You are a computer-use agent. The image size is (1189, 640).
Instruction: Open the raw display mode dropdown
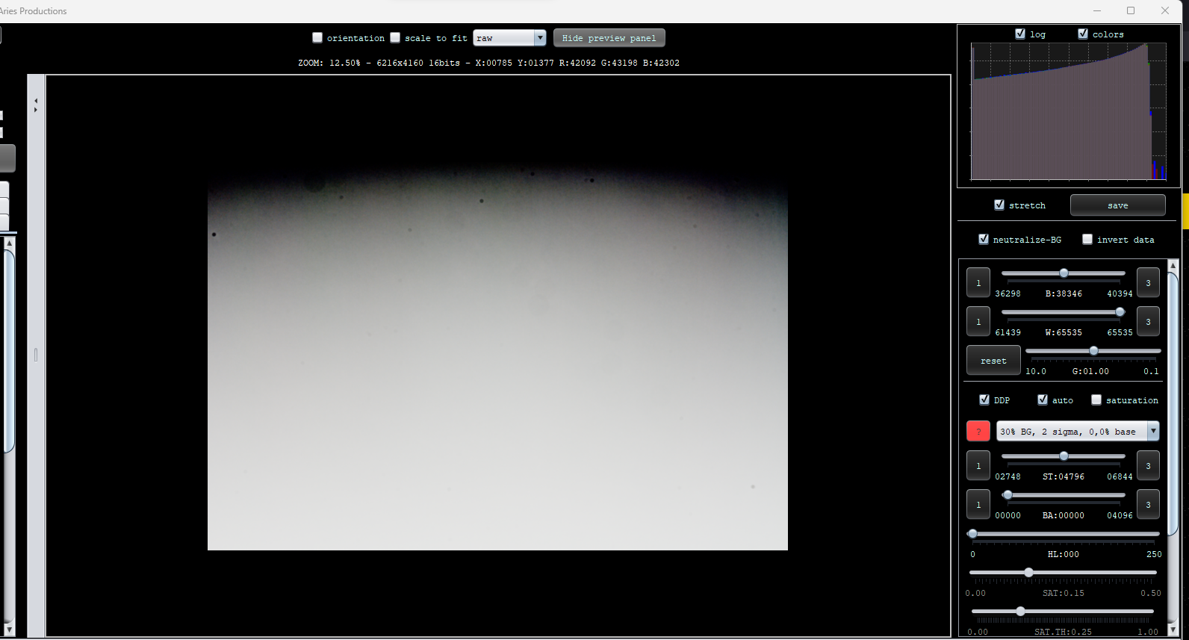(509, 38)
